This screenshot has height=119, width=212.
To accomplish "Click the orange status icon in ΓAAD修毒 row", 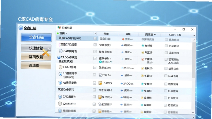I will coord(142,68).
